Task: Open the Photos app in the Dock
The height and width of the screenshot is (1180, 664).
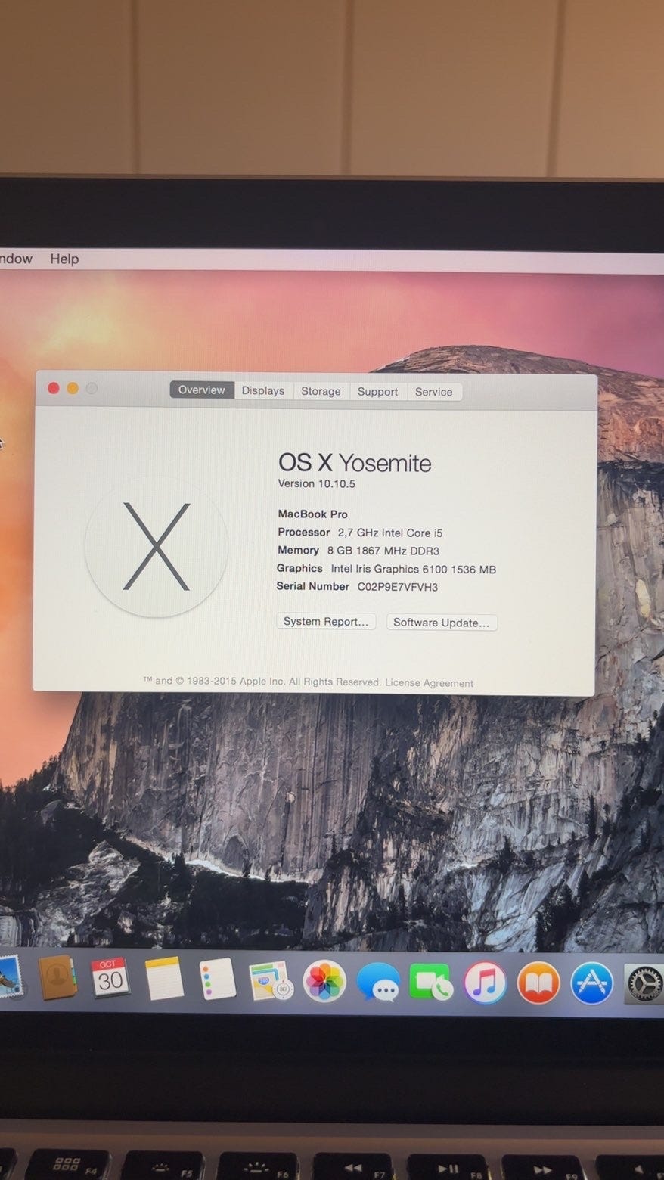Action: coord(324,982)
